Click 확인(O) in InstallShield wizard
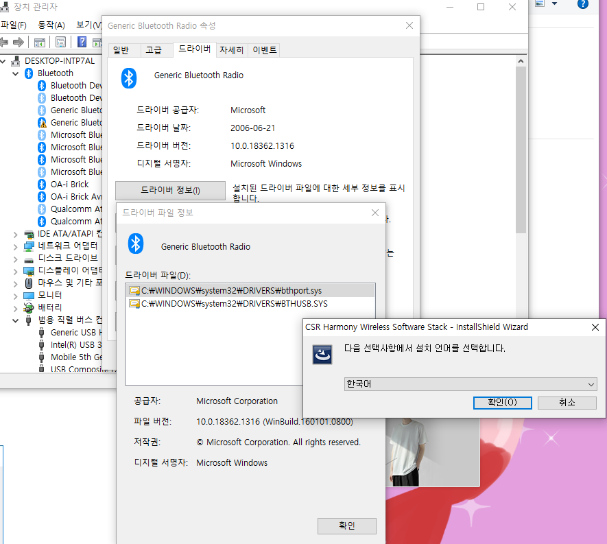The height and width of the screenshot is (544, 607). coord(503,403)
